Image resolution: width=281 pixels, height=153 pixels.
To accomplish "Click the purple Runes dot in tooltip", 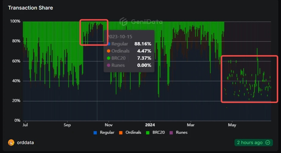I will (x=109, y=65).
